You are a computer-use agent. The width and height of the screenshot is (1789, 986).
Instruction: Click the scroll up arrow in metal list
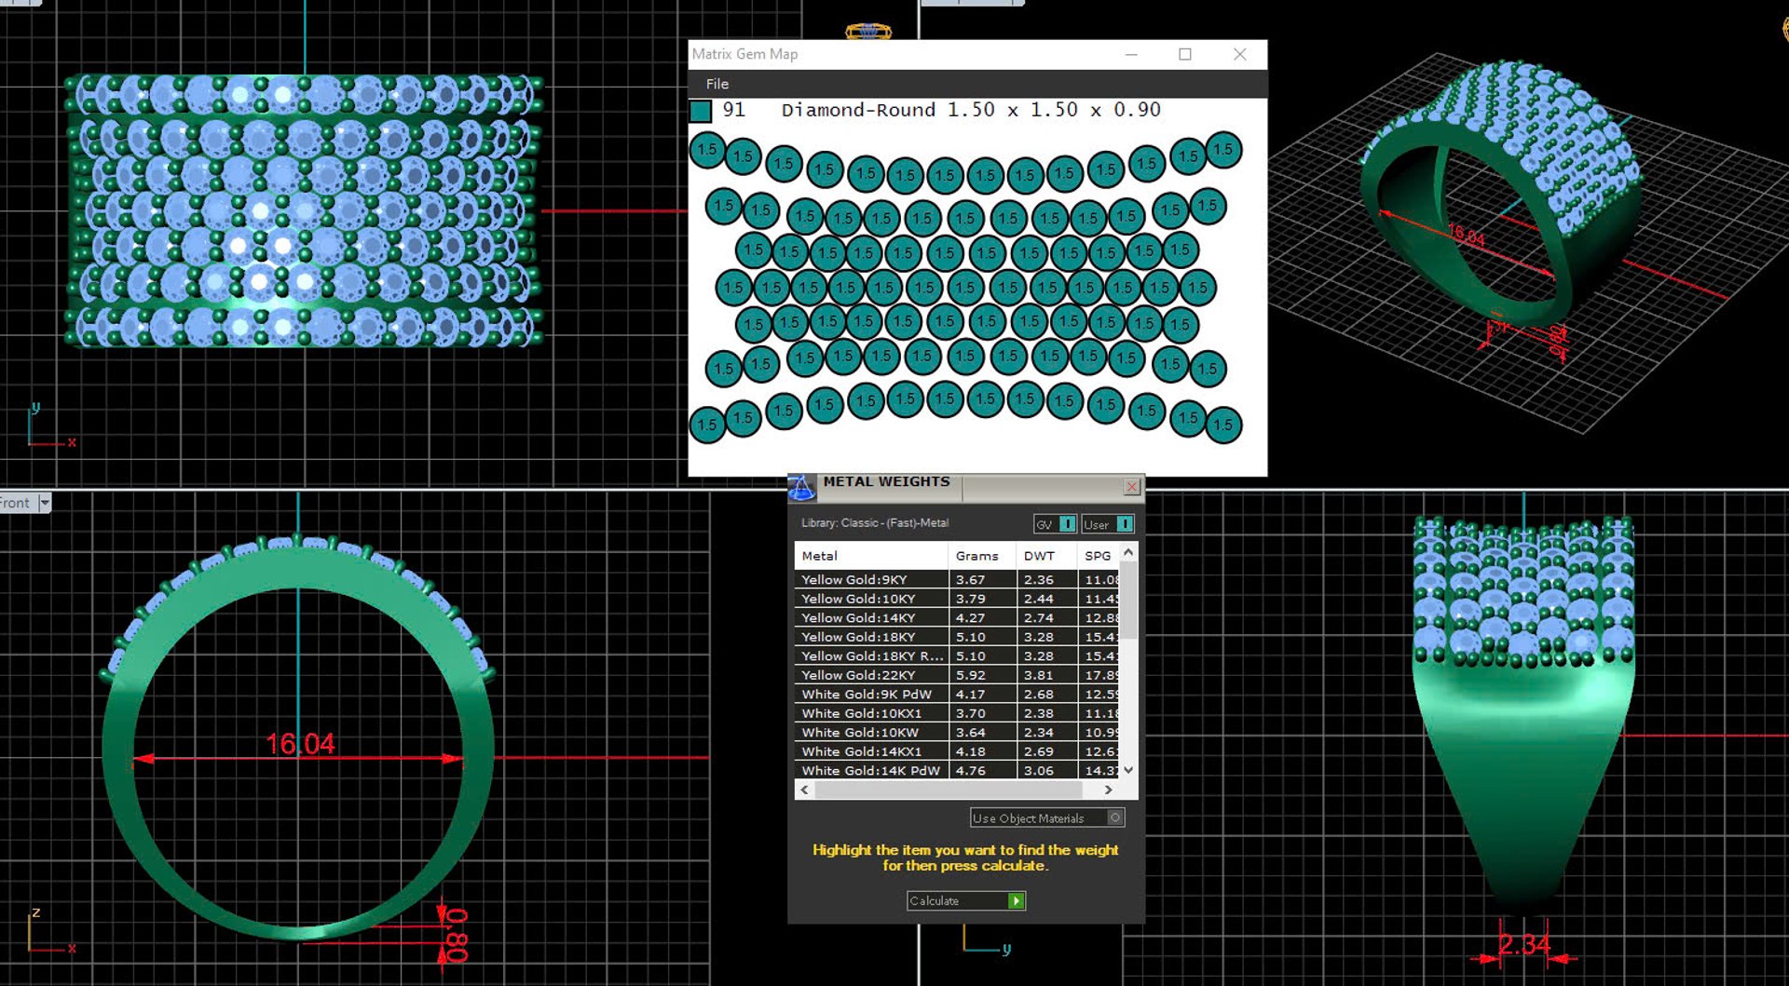point(1128,553)
